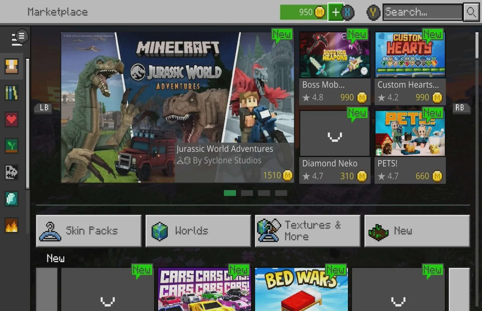Click the "660" coin price
This screenshot has width=482, height=311.
click(422, 176)
